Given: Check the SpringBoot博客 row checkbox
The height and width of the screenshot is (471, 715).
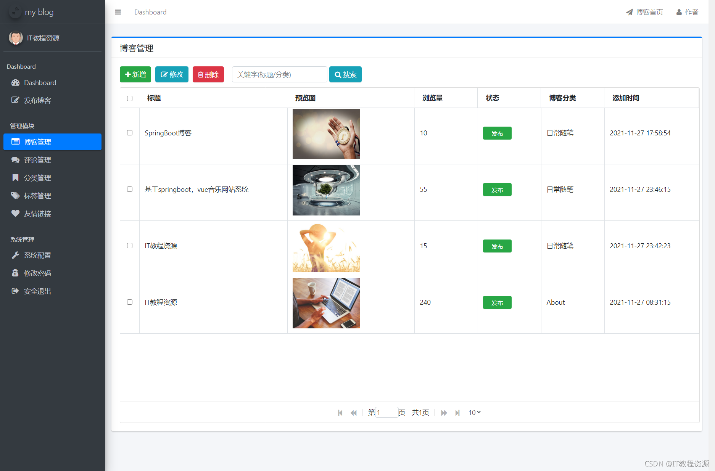Looking at the screenshot, I should tap(130, 133).
